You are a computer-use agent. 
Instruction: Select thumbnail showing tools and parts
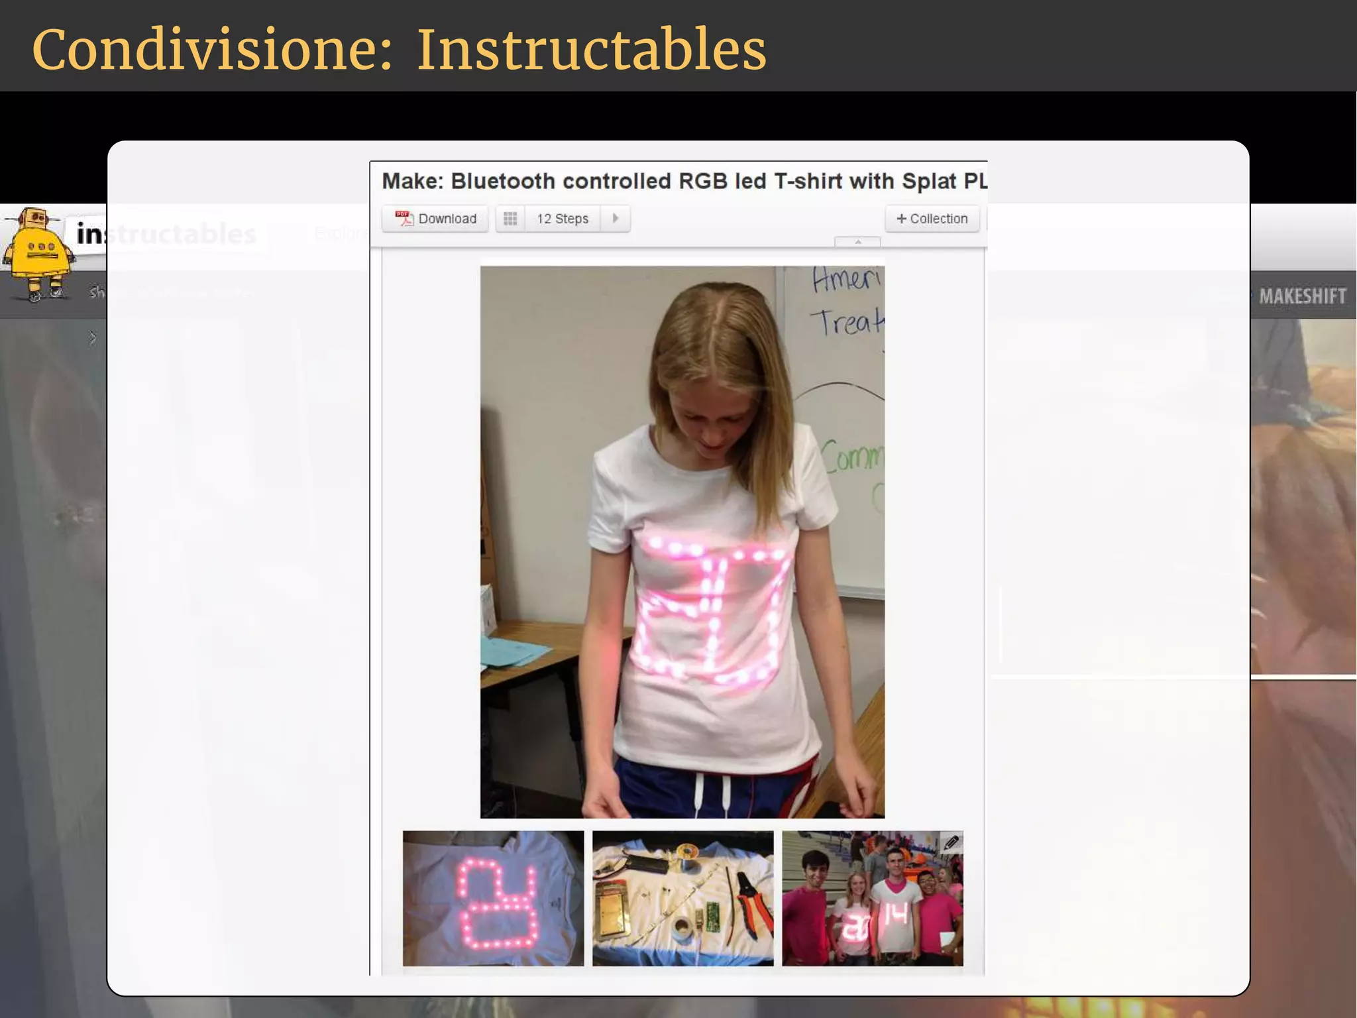tap(683, 898)
